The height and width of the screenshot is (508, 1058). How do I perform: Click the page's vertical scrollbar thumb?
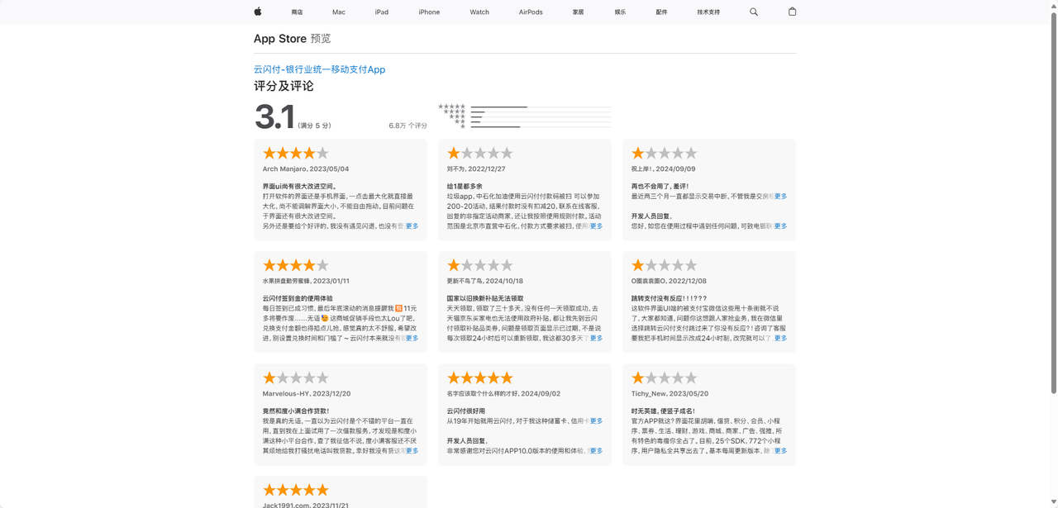click(1053, 202)
